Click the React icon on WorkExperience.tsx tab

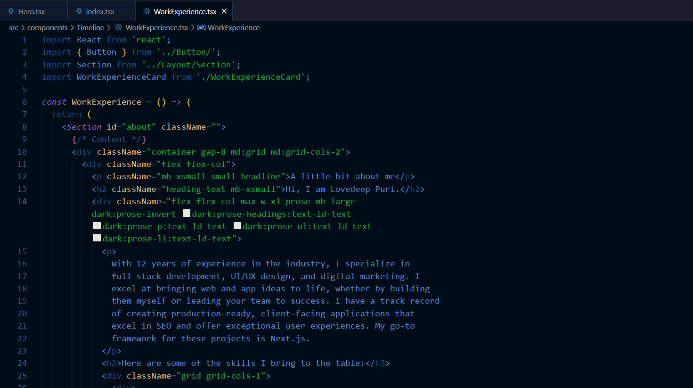tap(147, 11)
